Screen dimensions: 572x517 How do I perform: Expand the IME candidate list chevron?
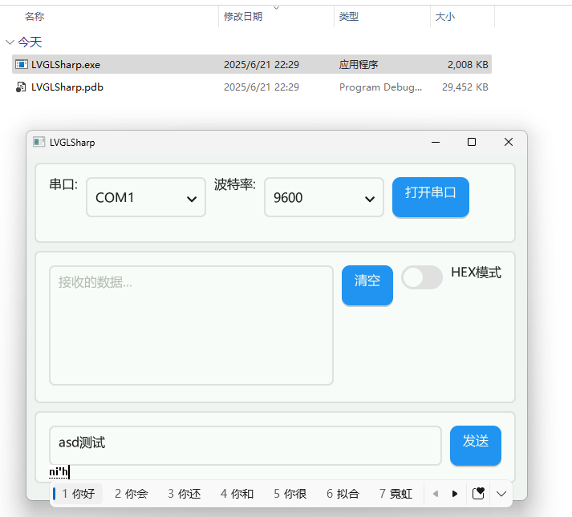501,494
